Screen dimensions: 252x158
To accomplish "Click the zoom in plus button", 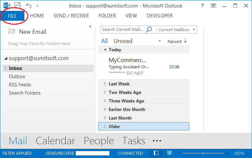I will pos(227,153).
